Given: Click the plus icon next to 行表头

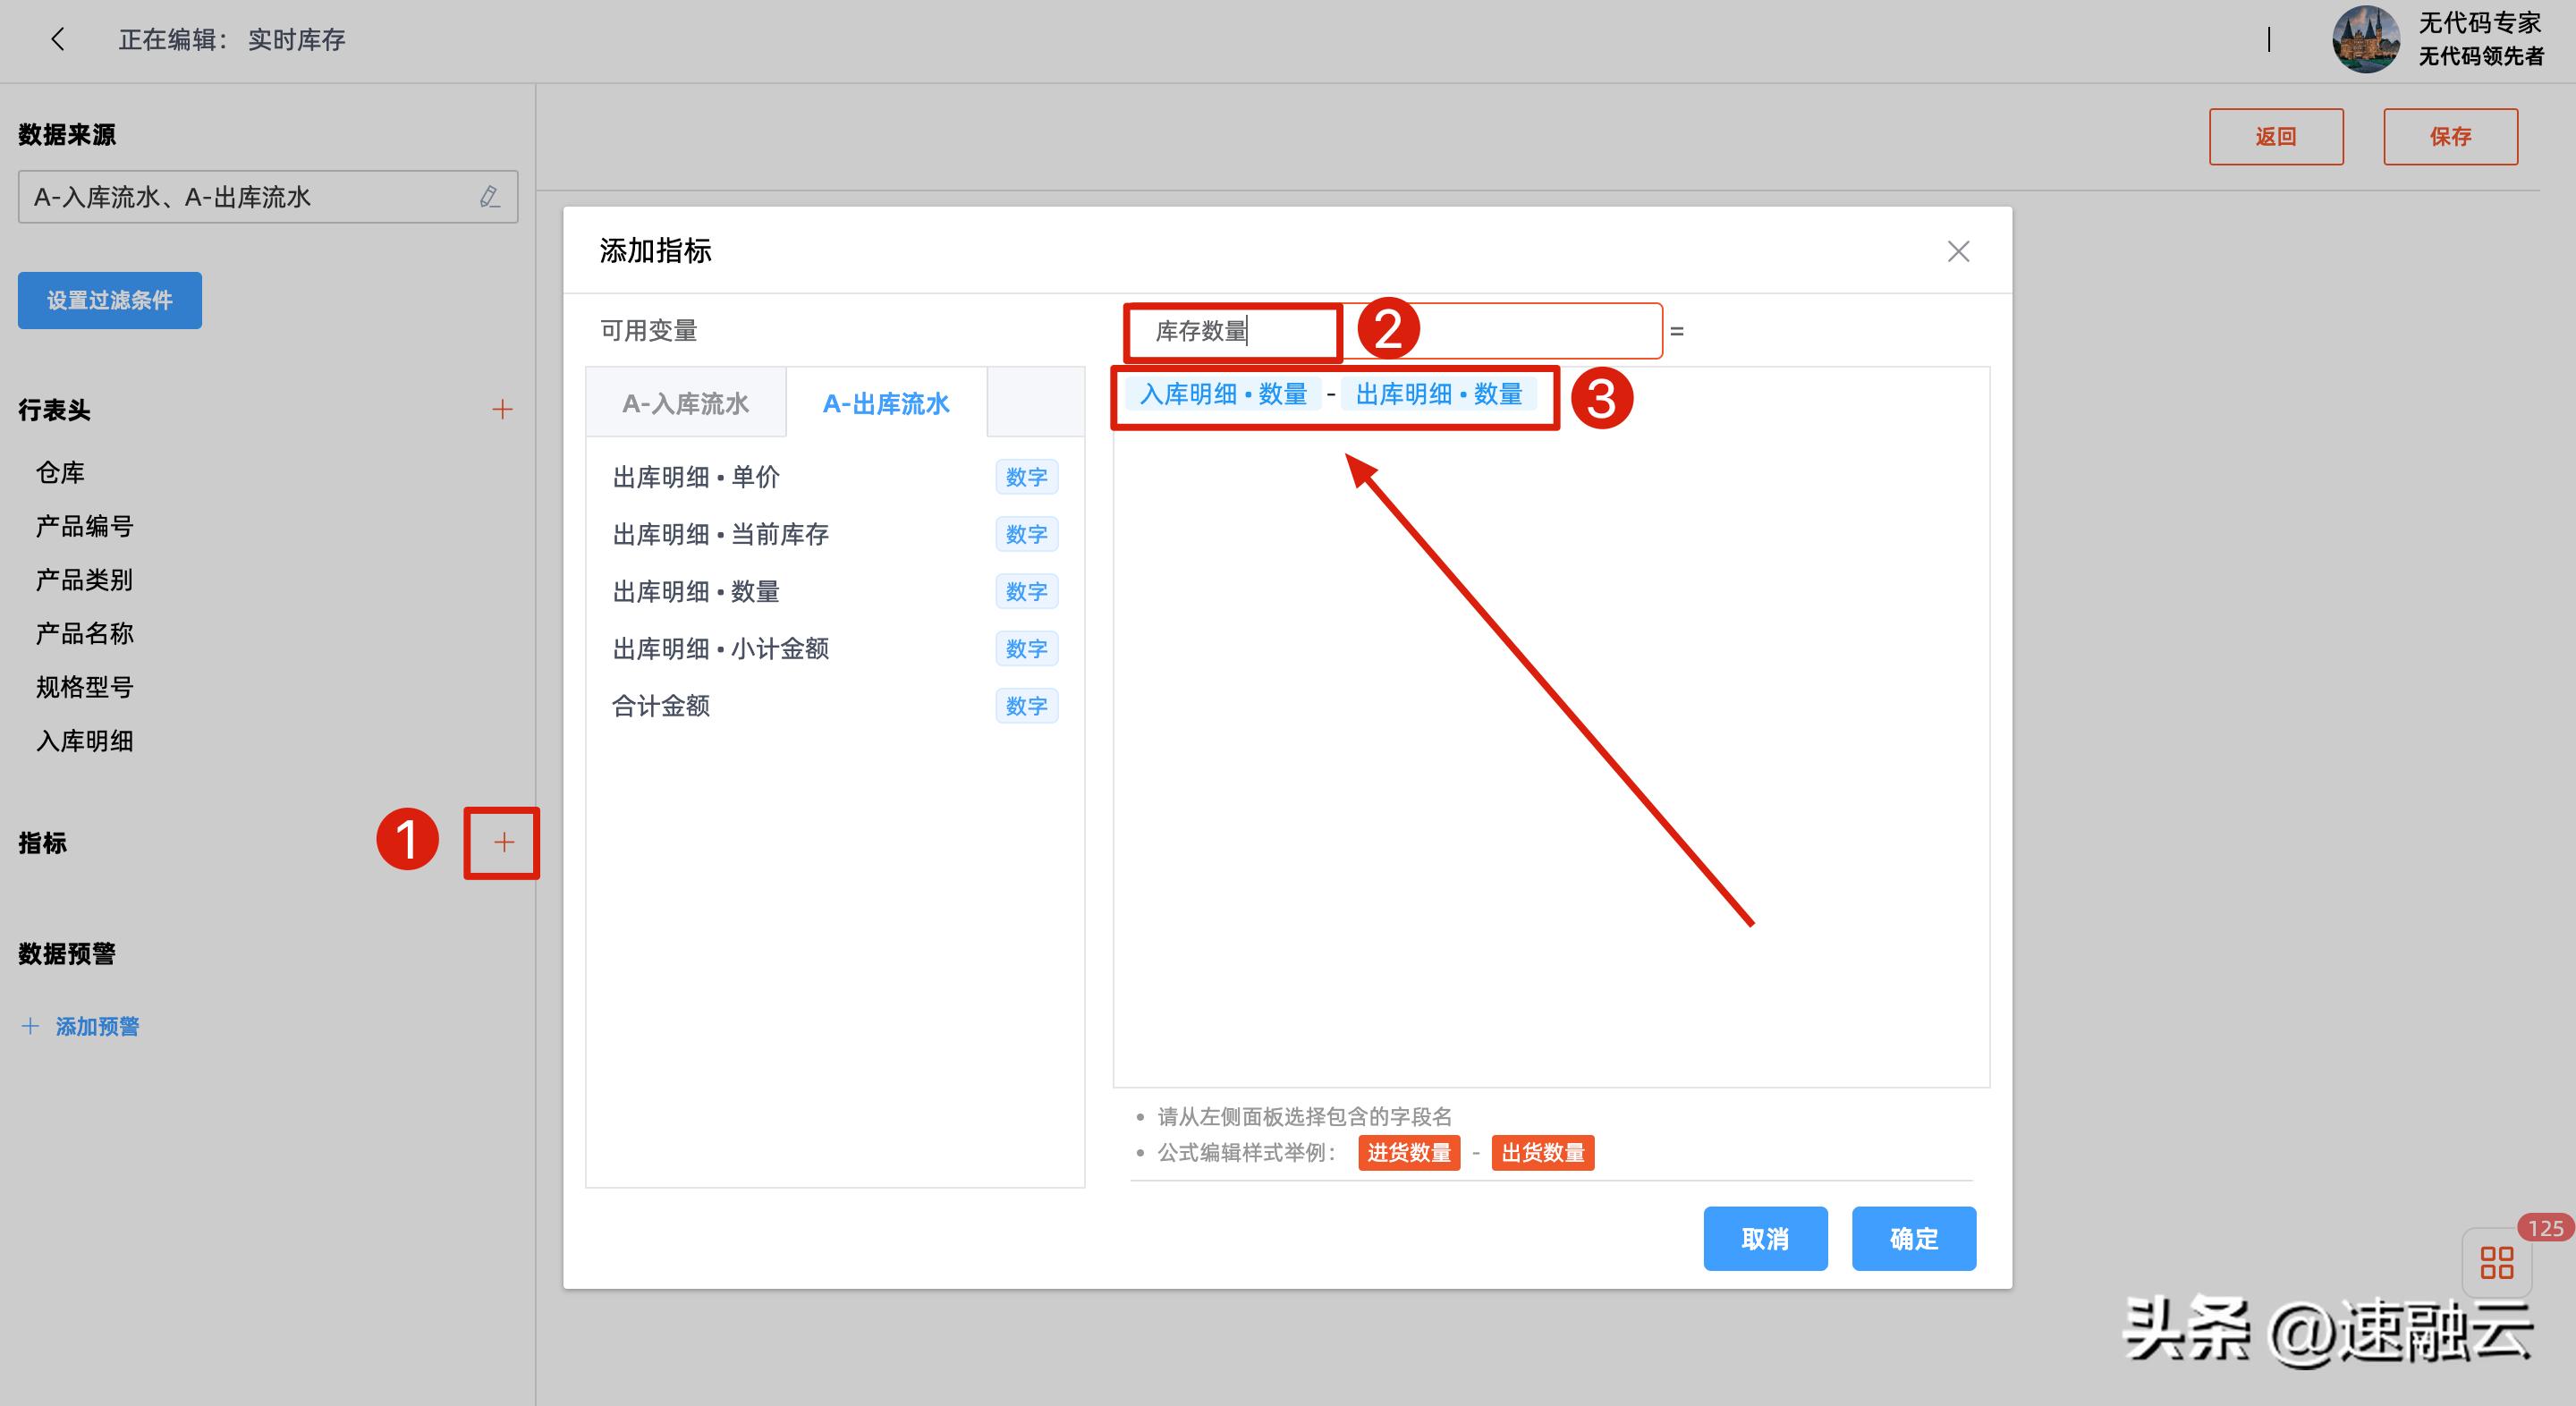Looking at the screenshot, I should coord(502,409).
